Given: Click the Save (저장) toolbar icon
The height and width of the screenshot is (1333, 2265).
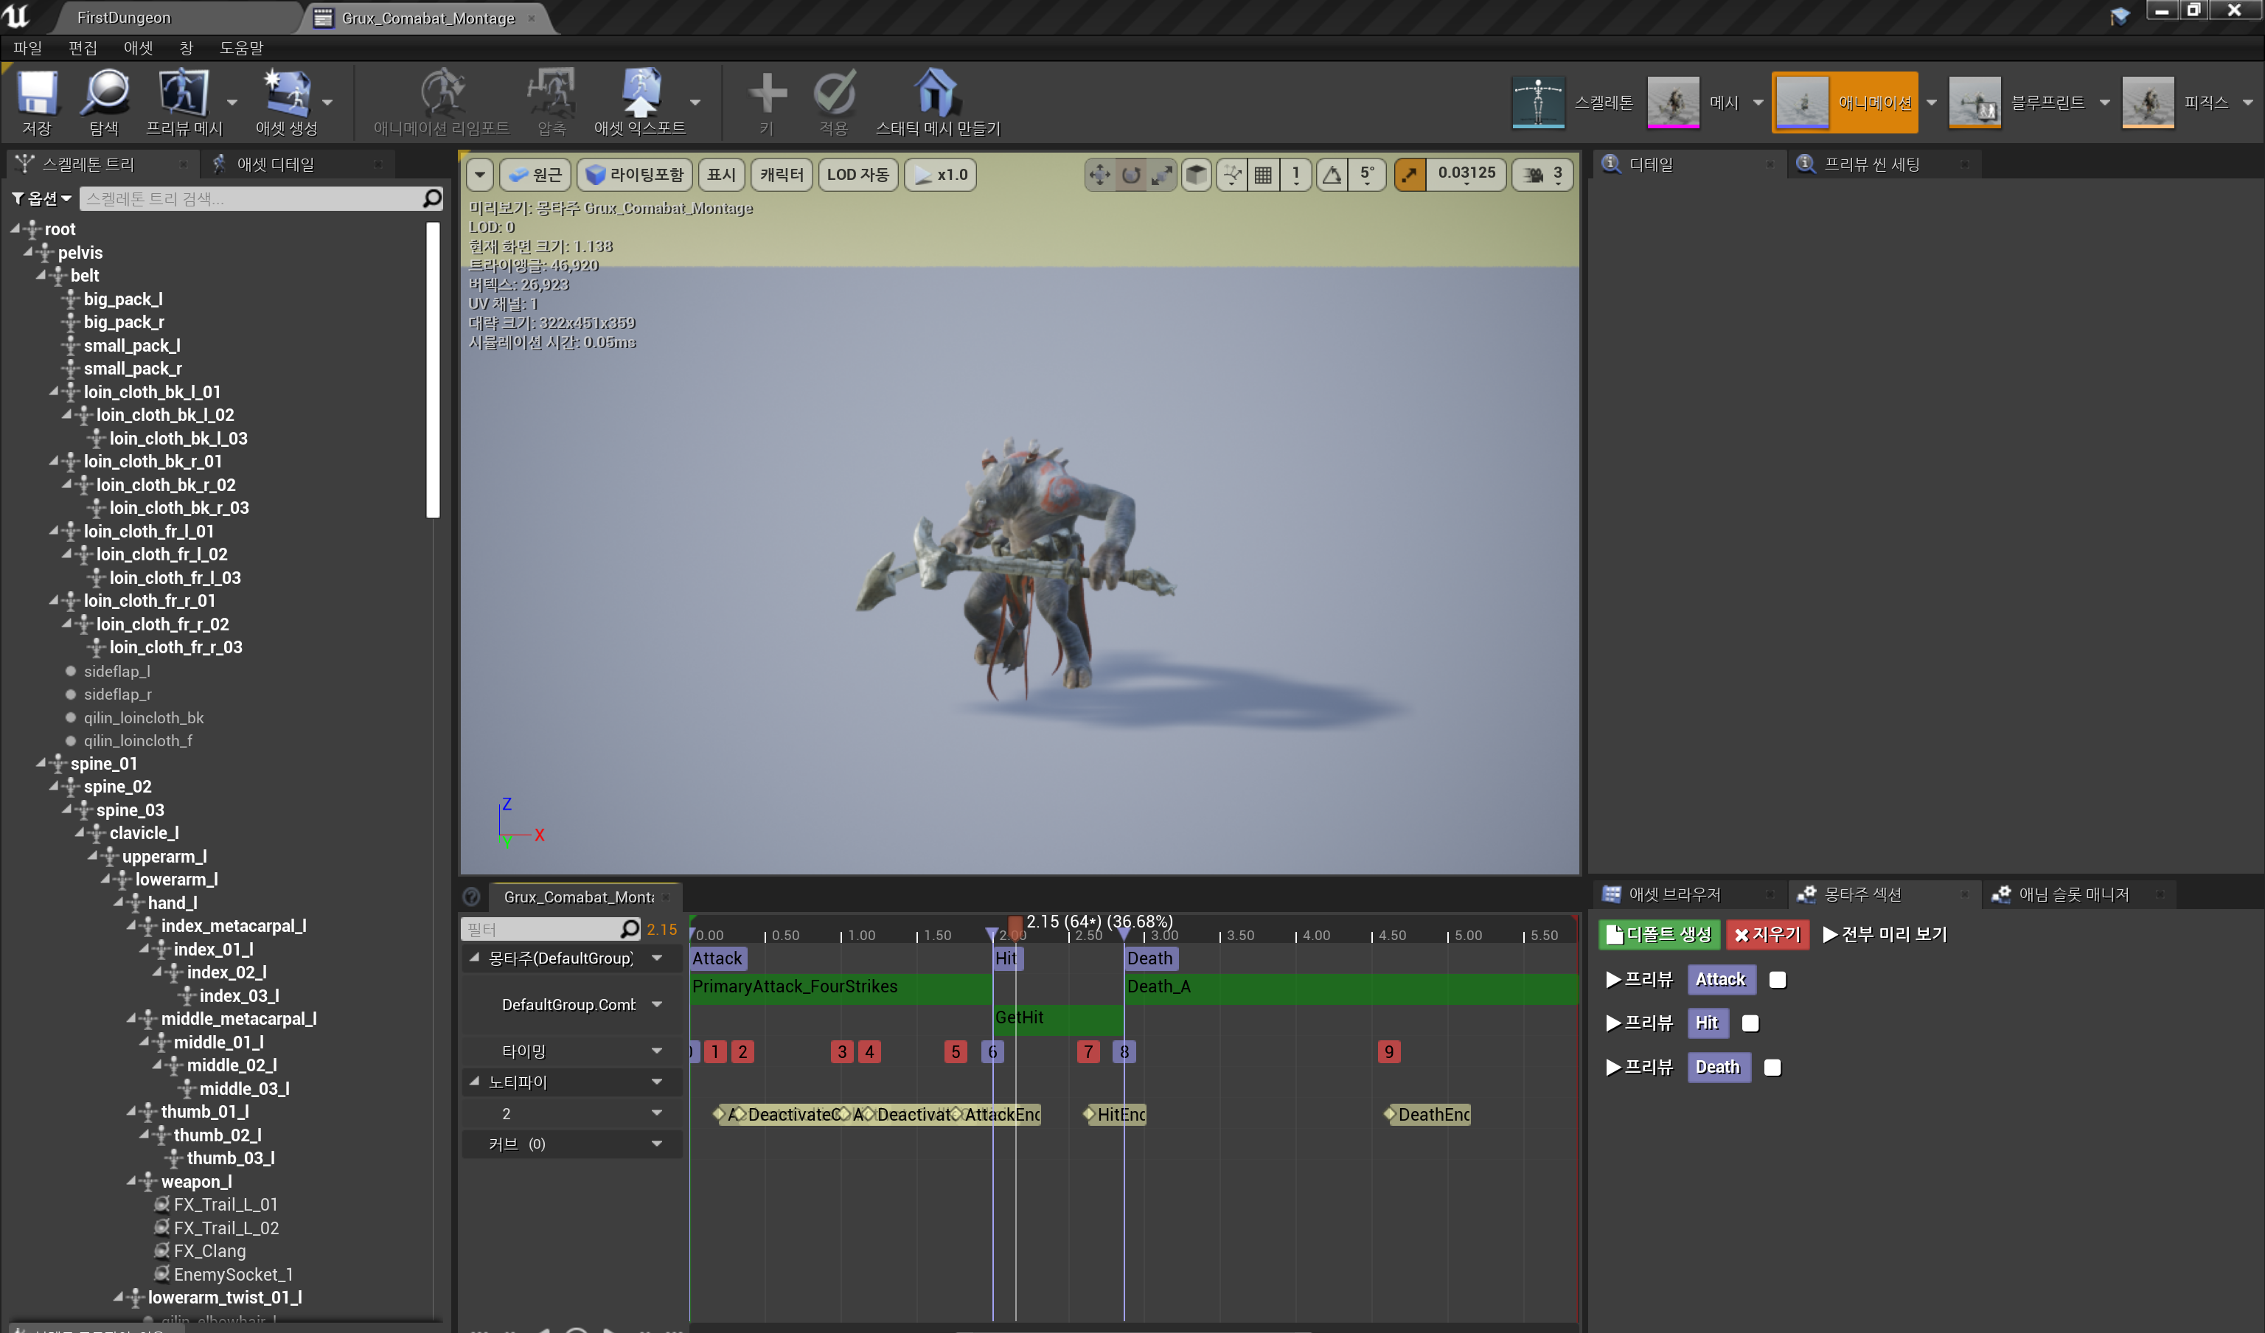Looking at the screenshot, I should pos(37,94).
